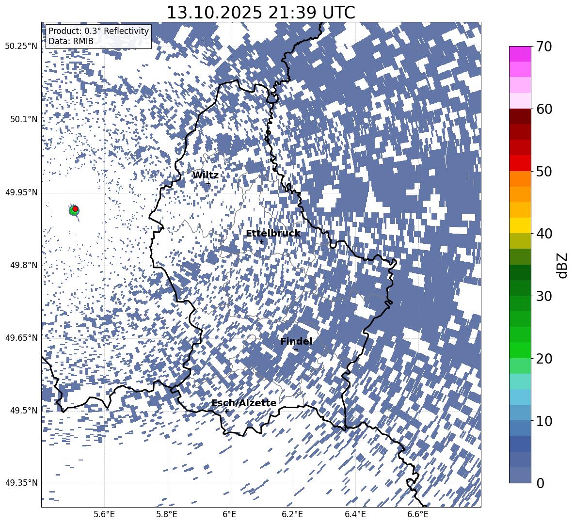The height and width of the screenshot is (524, 574).
Task: Click the 70 colorbar tick value
Action: (x=544, y=47)
